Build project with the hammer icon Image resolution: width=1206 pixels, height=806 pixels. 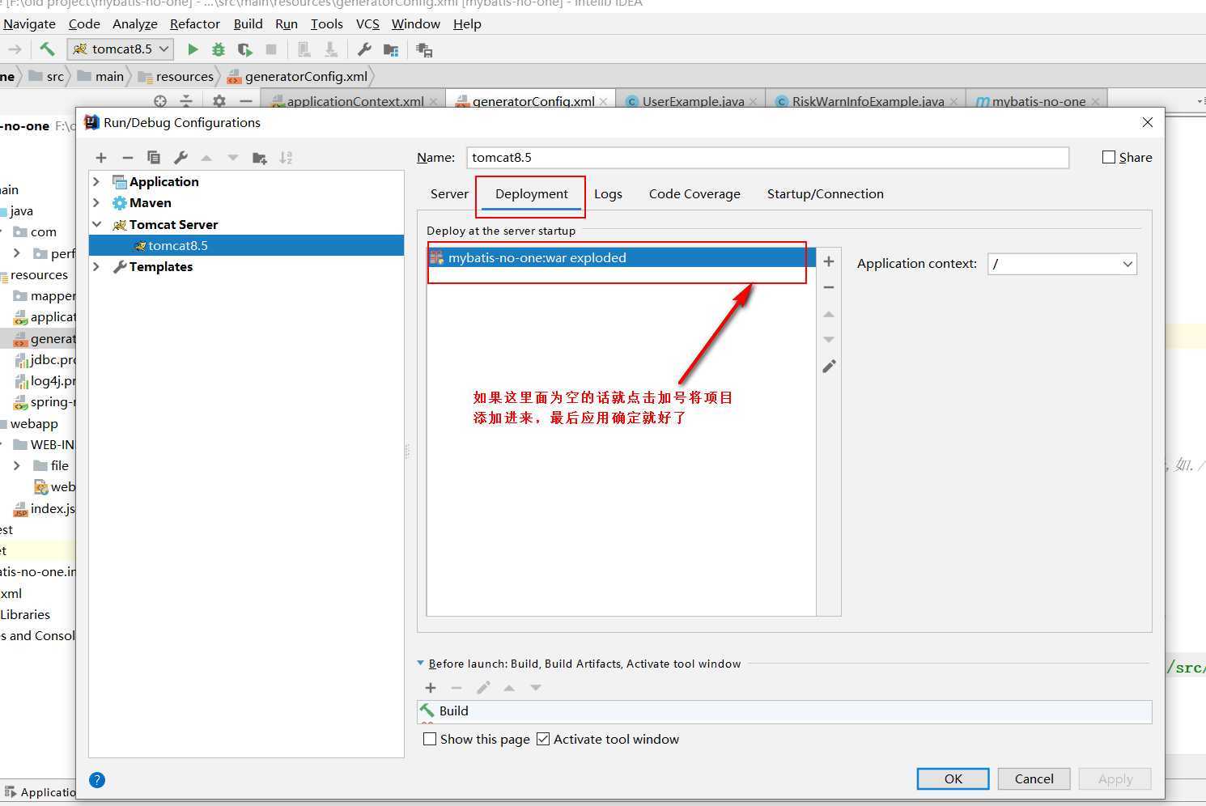coord(47,49)
